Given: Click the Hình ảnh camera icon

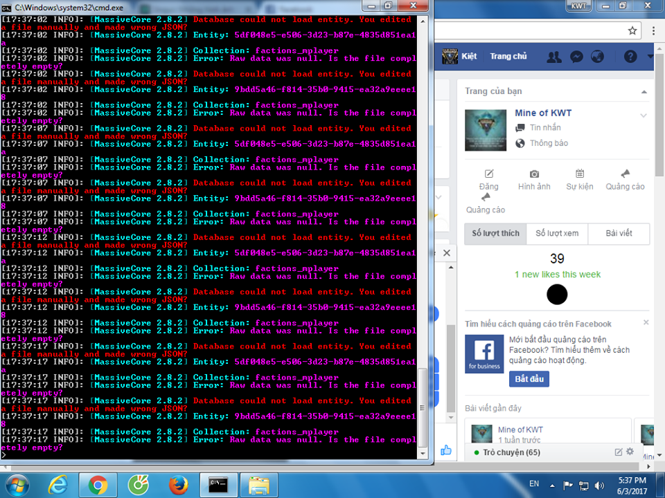Looking at the screenshot, I should pyautogui.click(x=534, y=174).
